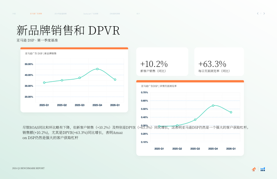
Task: Click the 2026-Q1 data point on 详情页面浏览率 chart
Action: (x=231, y=112)
